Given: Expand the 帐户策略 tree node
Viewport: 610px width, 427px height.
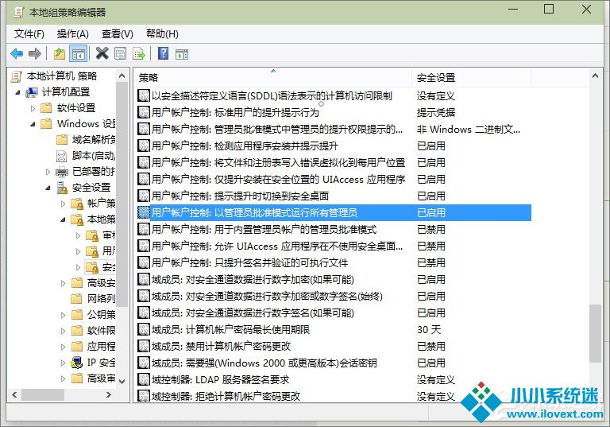Looking at the screenshot, I should click(x=63, y=204).
